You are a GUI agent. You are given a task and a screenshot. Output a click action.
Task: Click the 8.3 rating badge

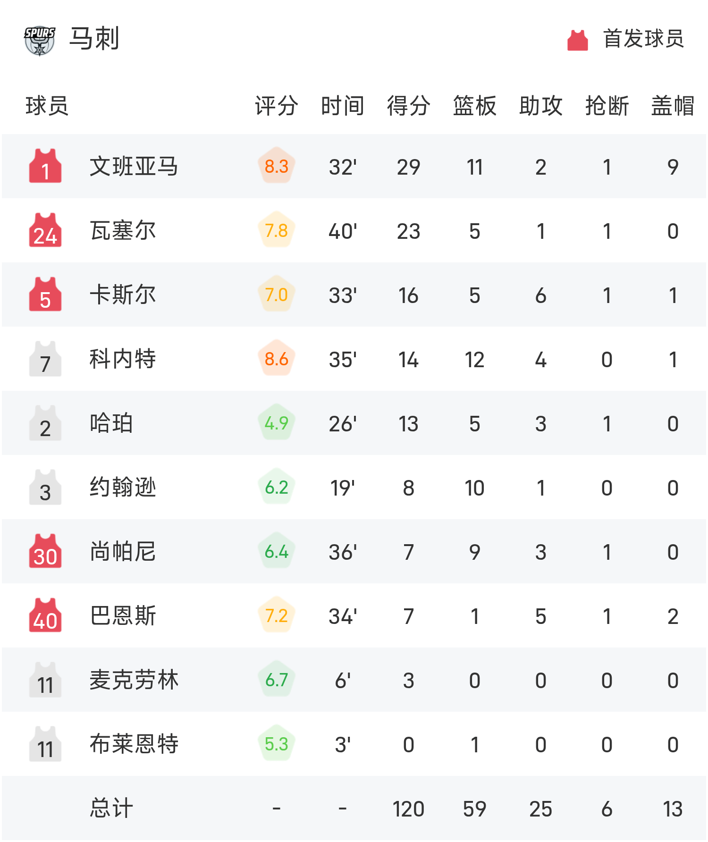(x=277, y=166)
